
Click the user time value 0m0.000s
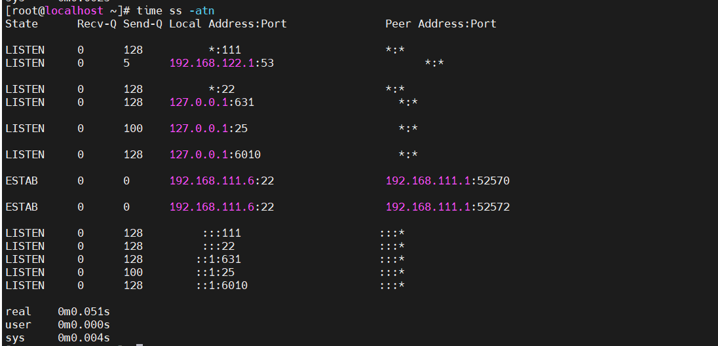[x=84, y=324]
